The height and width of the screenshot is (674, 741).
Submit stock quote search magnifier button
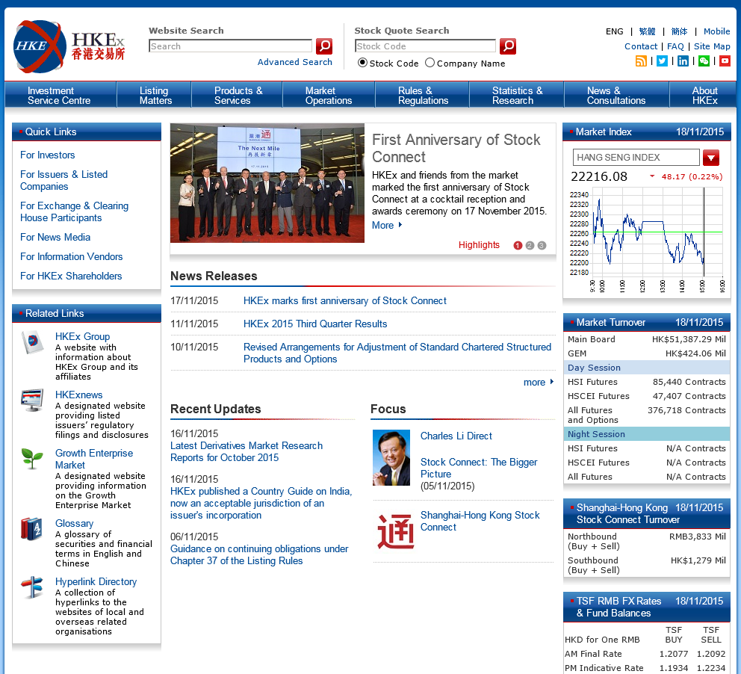[x=507, y=46]
